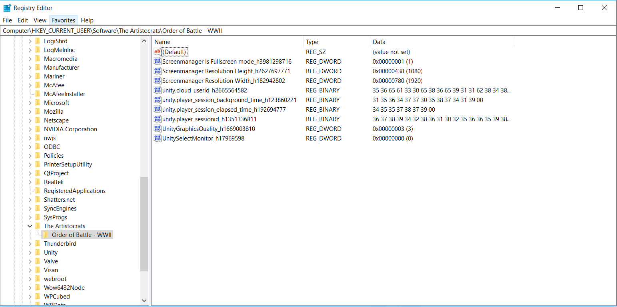617x307 pixels.
Task: Click the folder icon of The Artistocrats key
Action: pos(38,226)
